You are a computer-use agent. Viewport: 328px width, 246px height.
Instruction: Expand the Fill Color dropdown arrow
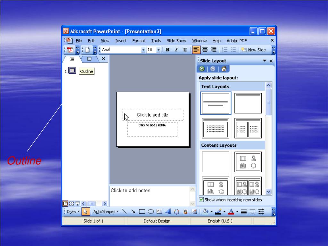click(211, 212)
